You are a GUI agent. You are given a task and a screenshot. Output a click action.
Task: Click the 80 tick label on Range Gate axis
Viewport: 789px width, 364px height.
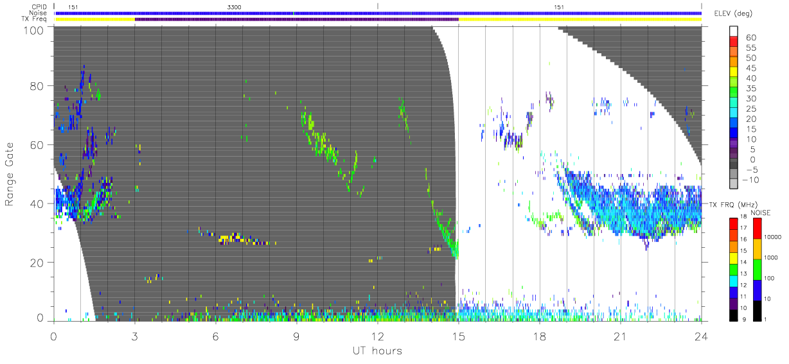tap(37, 86)
